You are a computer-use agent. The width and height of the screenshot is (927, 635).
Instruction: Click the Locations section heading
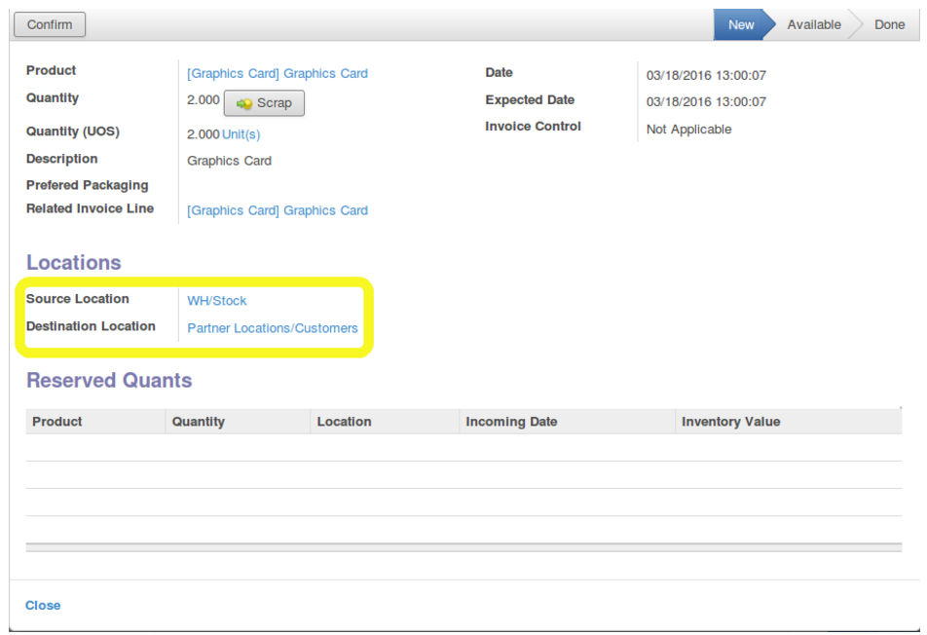pos(74,262)
